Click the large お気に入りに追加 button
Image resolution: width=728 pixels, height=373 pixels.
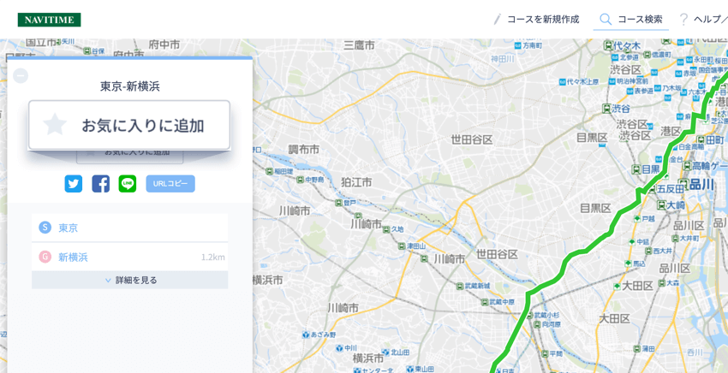(x=129, y=125)
